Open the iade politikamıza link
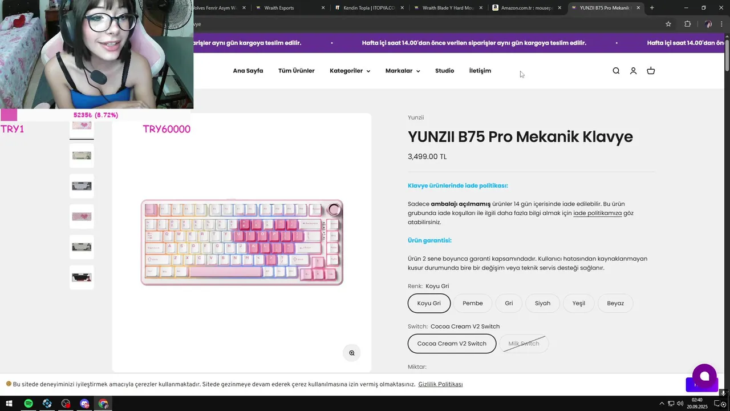730x411 pixels. coord(597,213)
